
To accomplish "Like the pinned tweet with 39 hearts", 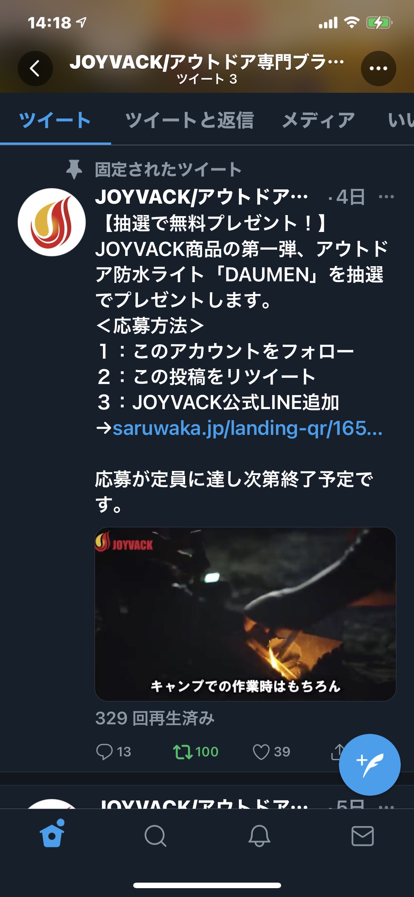I will 272,752.
